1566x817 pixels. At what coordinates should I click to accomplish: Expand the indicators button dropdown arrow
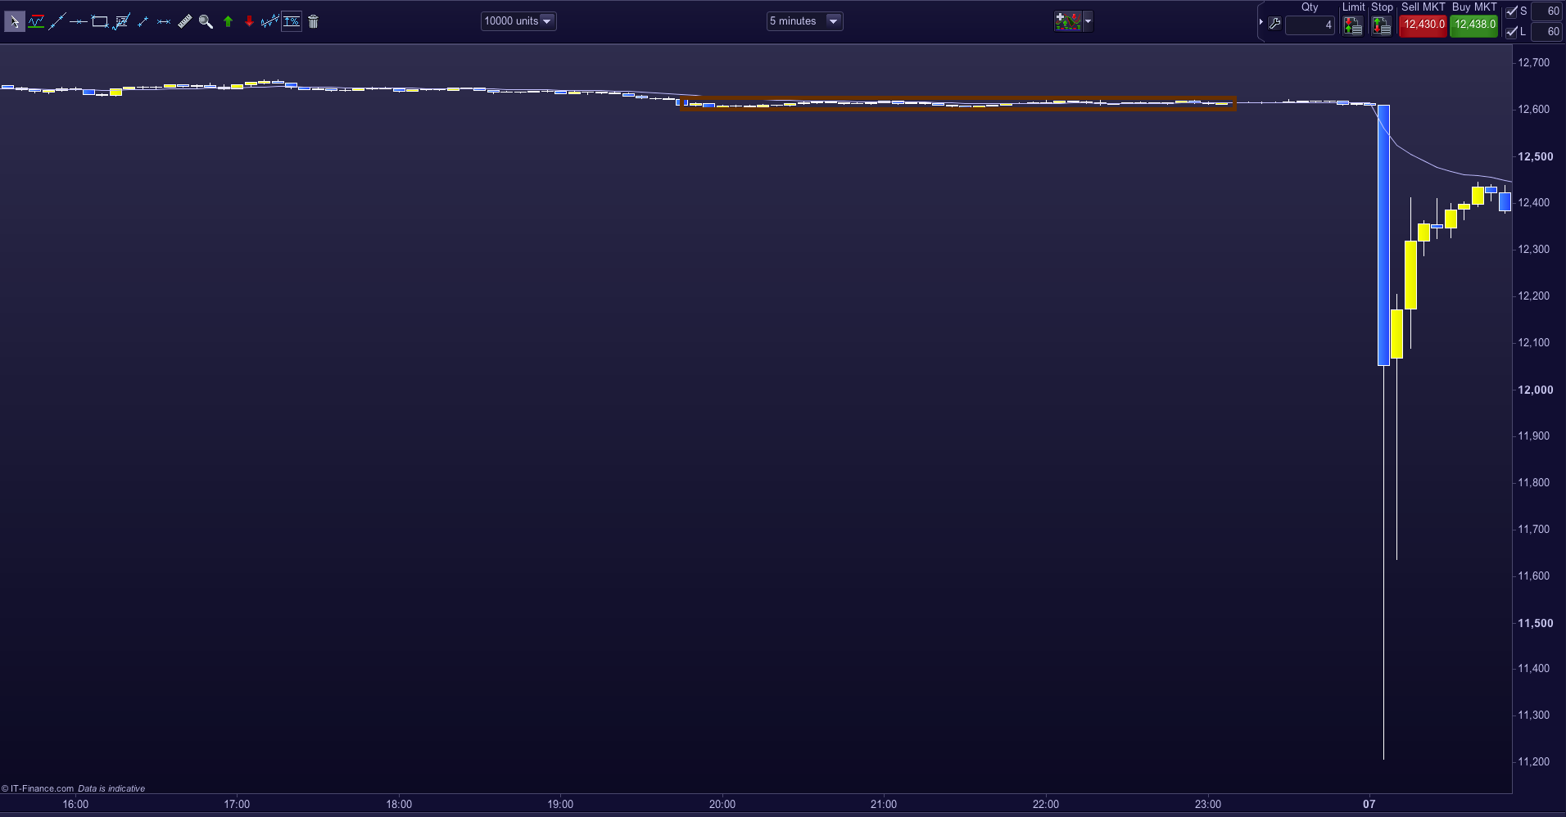pos(1088,22)
